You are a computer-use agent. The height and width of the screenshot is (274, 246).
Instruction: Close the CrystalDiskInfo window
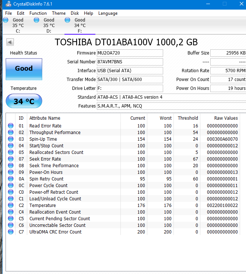(242, 4)
